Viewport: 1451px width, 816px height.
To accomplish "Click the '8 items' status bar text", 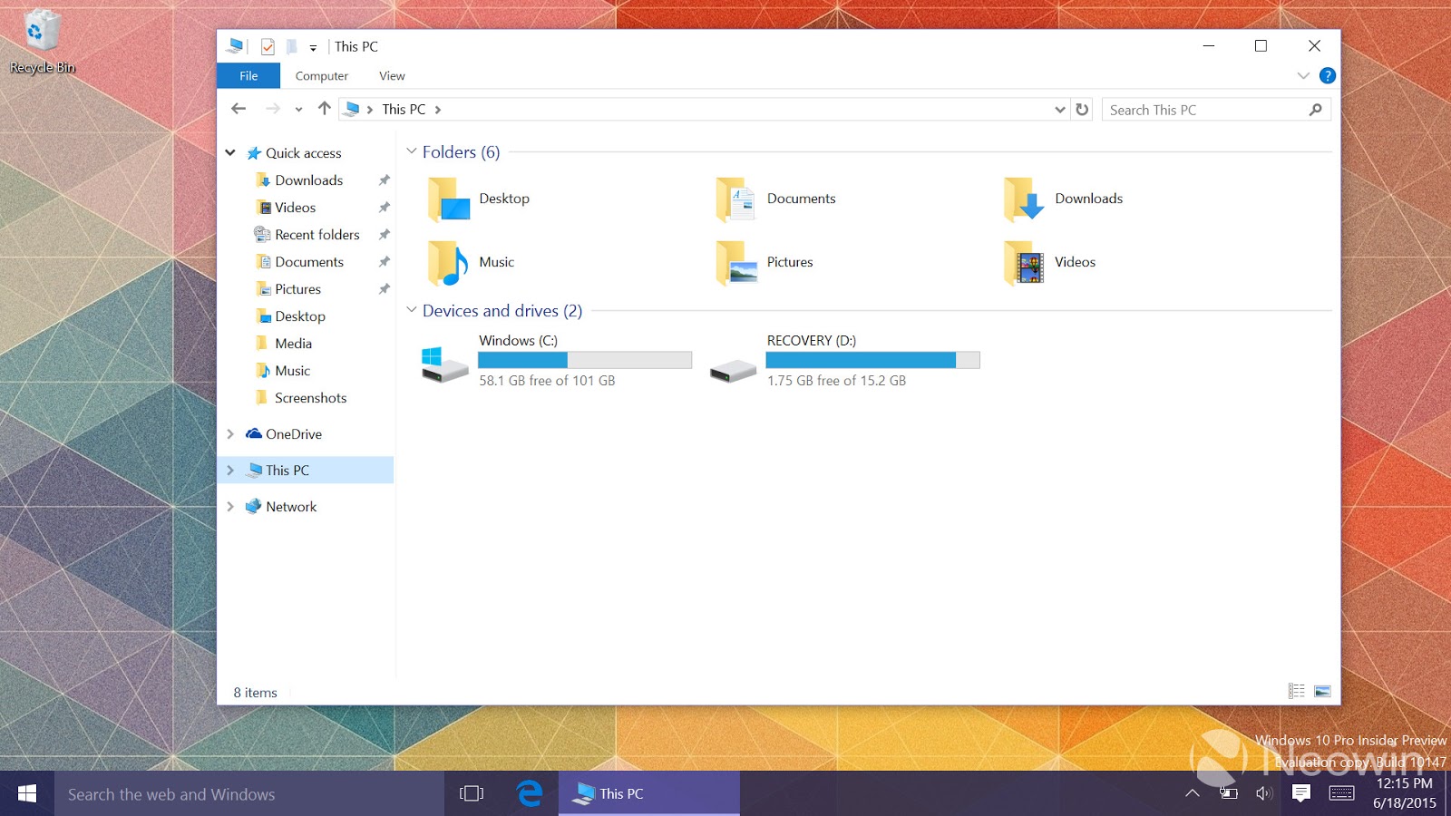I will pyautogui.click(x=255, y=693).
